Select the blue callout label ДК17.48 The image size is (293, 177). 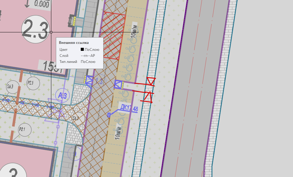click(129, 108)
